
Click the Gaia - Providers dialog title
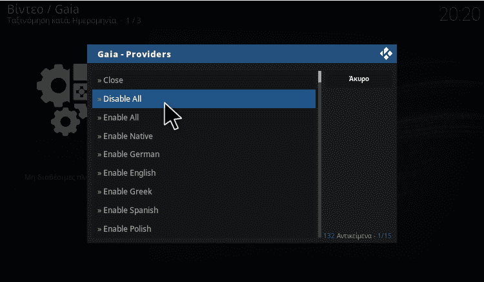(x=134, y=54)
